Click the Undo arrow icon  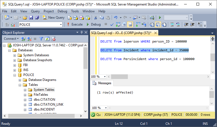pyautogui.click(x=116, y=18)
